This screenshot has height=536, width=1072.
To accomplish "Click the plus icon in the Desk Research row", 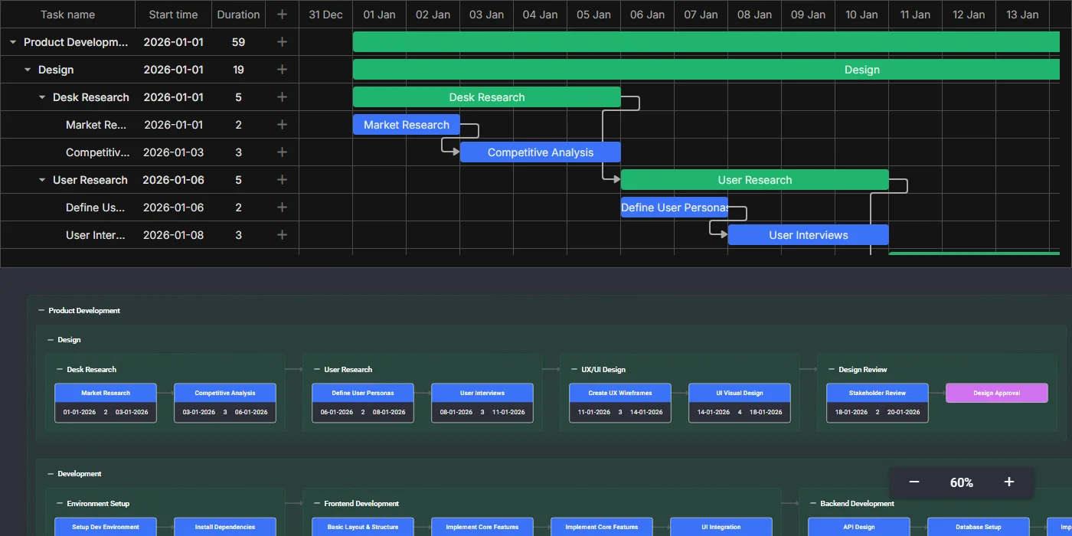I will pos(282,97).
